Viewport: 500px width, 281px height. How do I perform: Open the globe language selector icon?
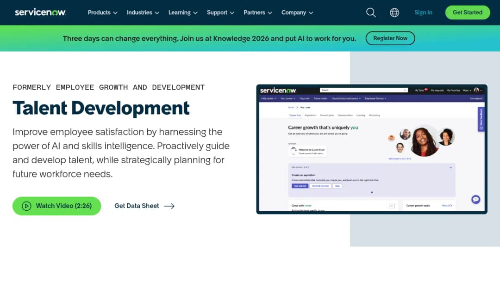click(394, 13)
